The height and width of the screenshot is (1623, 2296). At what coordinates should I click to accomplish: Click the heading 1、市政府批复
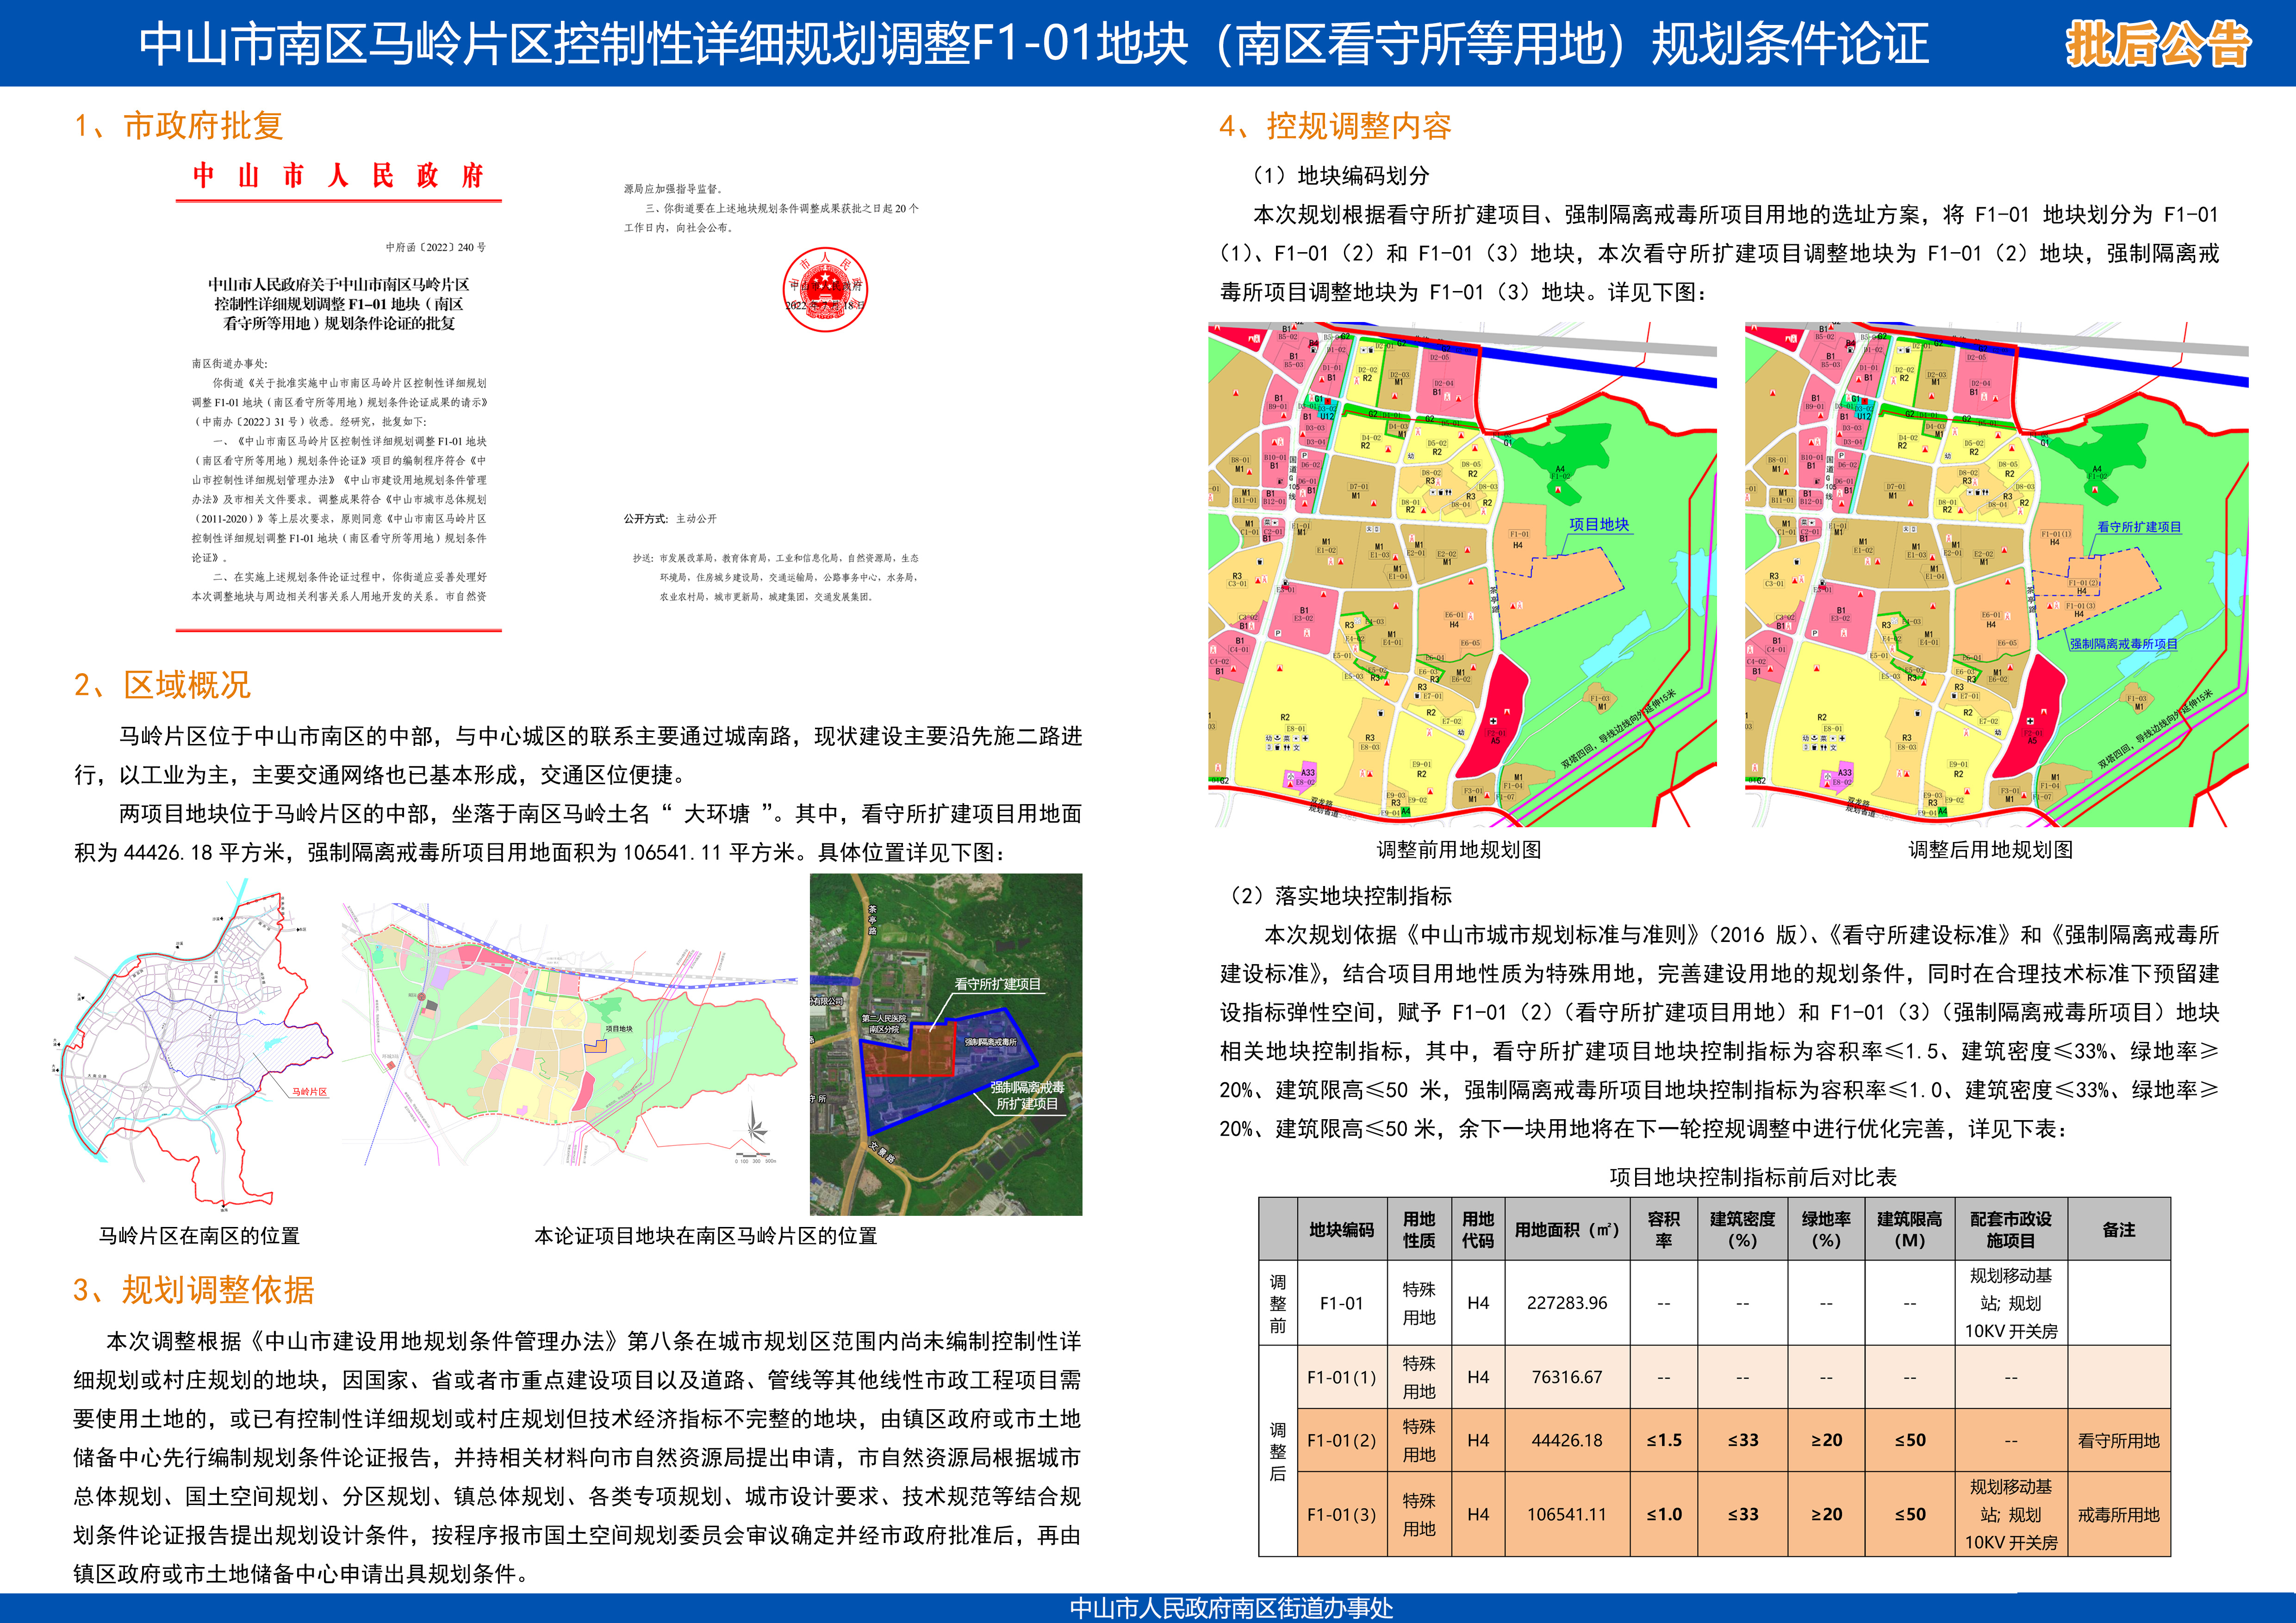coord(179,126)
